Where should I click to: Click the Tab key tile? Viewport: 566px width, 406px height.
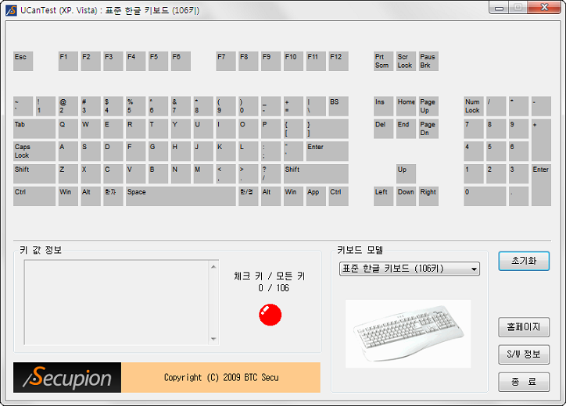click(x=34, y=129)
